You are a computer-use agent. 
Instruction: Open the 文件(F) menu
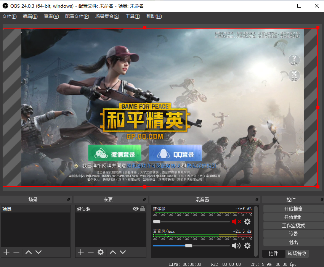click(9, 16)
